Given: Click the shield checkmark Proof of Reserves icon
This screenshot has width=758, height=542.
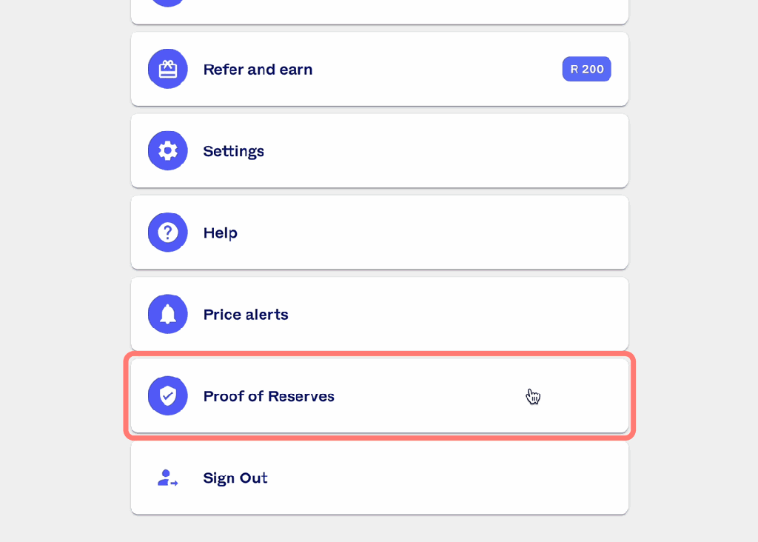Looking at the screenshot, I should pos(167,395).
